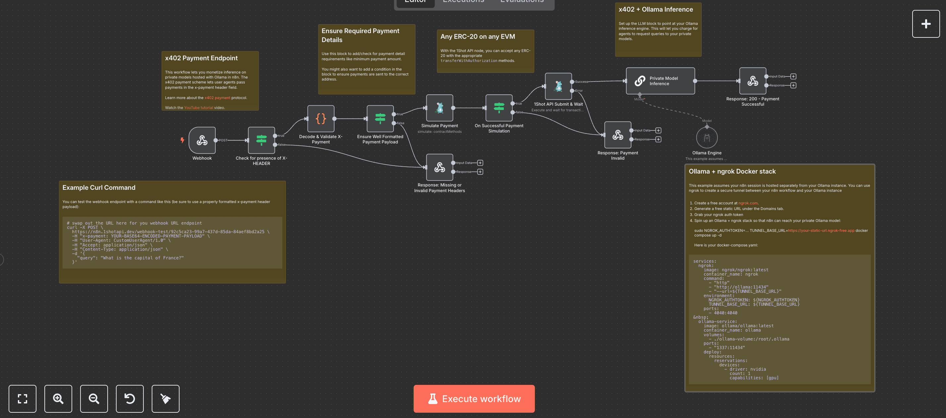Open the Decode & Validate X-Payment code node
This screenshot has width=946, height=418.
click(321, 119)
